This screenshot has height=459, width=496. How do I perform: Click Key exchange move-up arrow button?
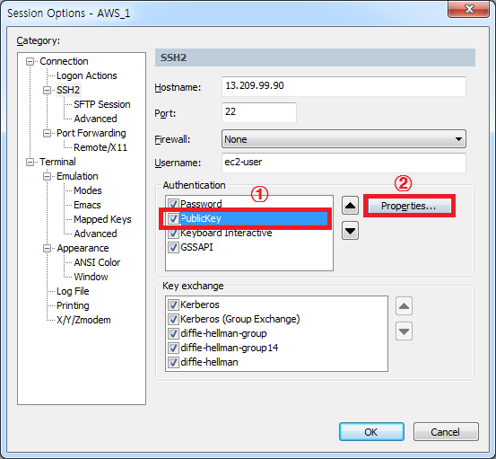(x=404, y=306)
